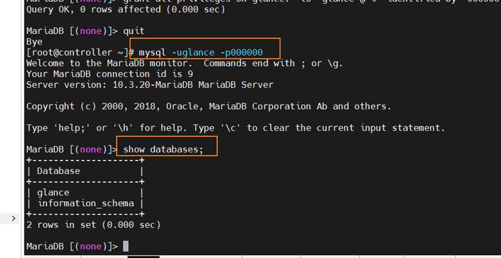Select the 'information_schema' table row
Viewport: 501px width, 258px height.
(85, 204)
